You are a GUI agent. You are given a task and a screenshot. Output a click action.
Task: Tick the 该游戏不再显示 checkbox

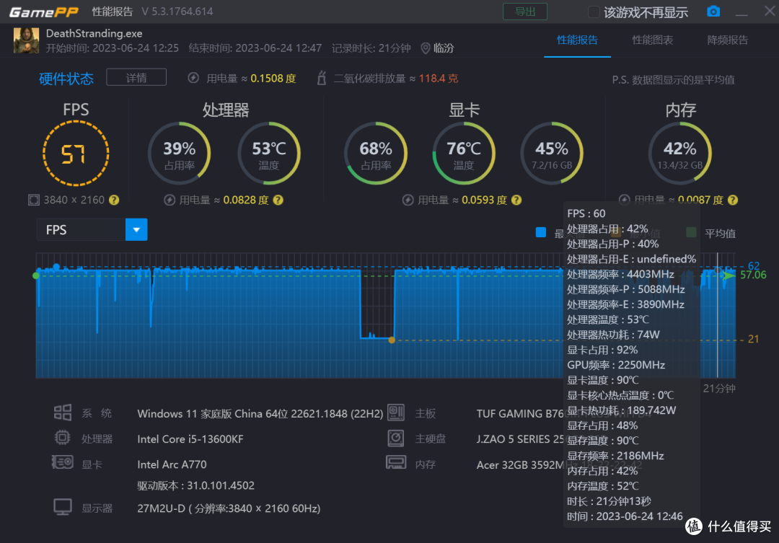(x=593, y=12)
